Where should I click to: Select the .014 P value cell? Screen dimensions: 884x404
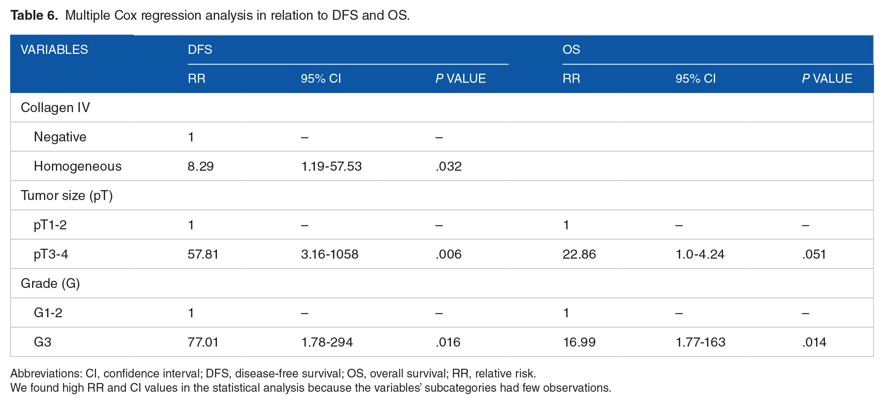[x=814, y=342]
